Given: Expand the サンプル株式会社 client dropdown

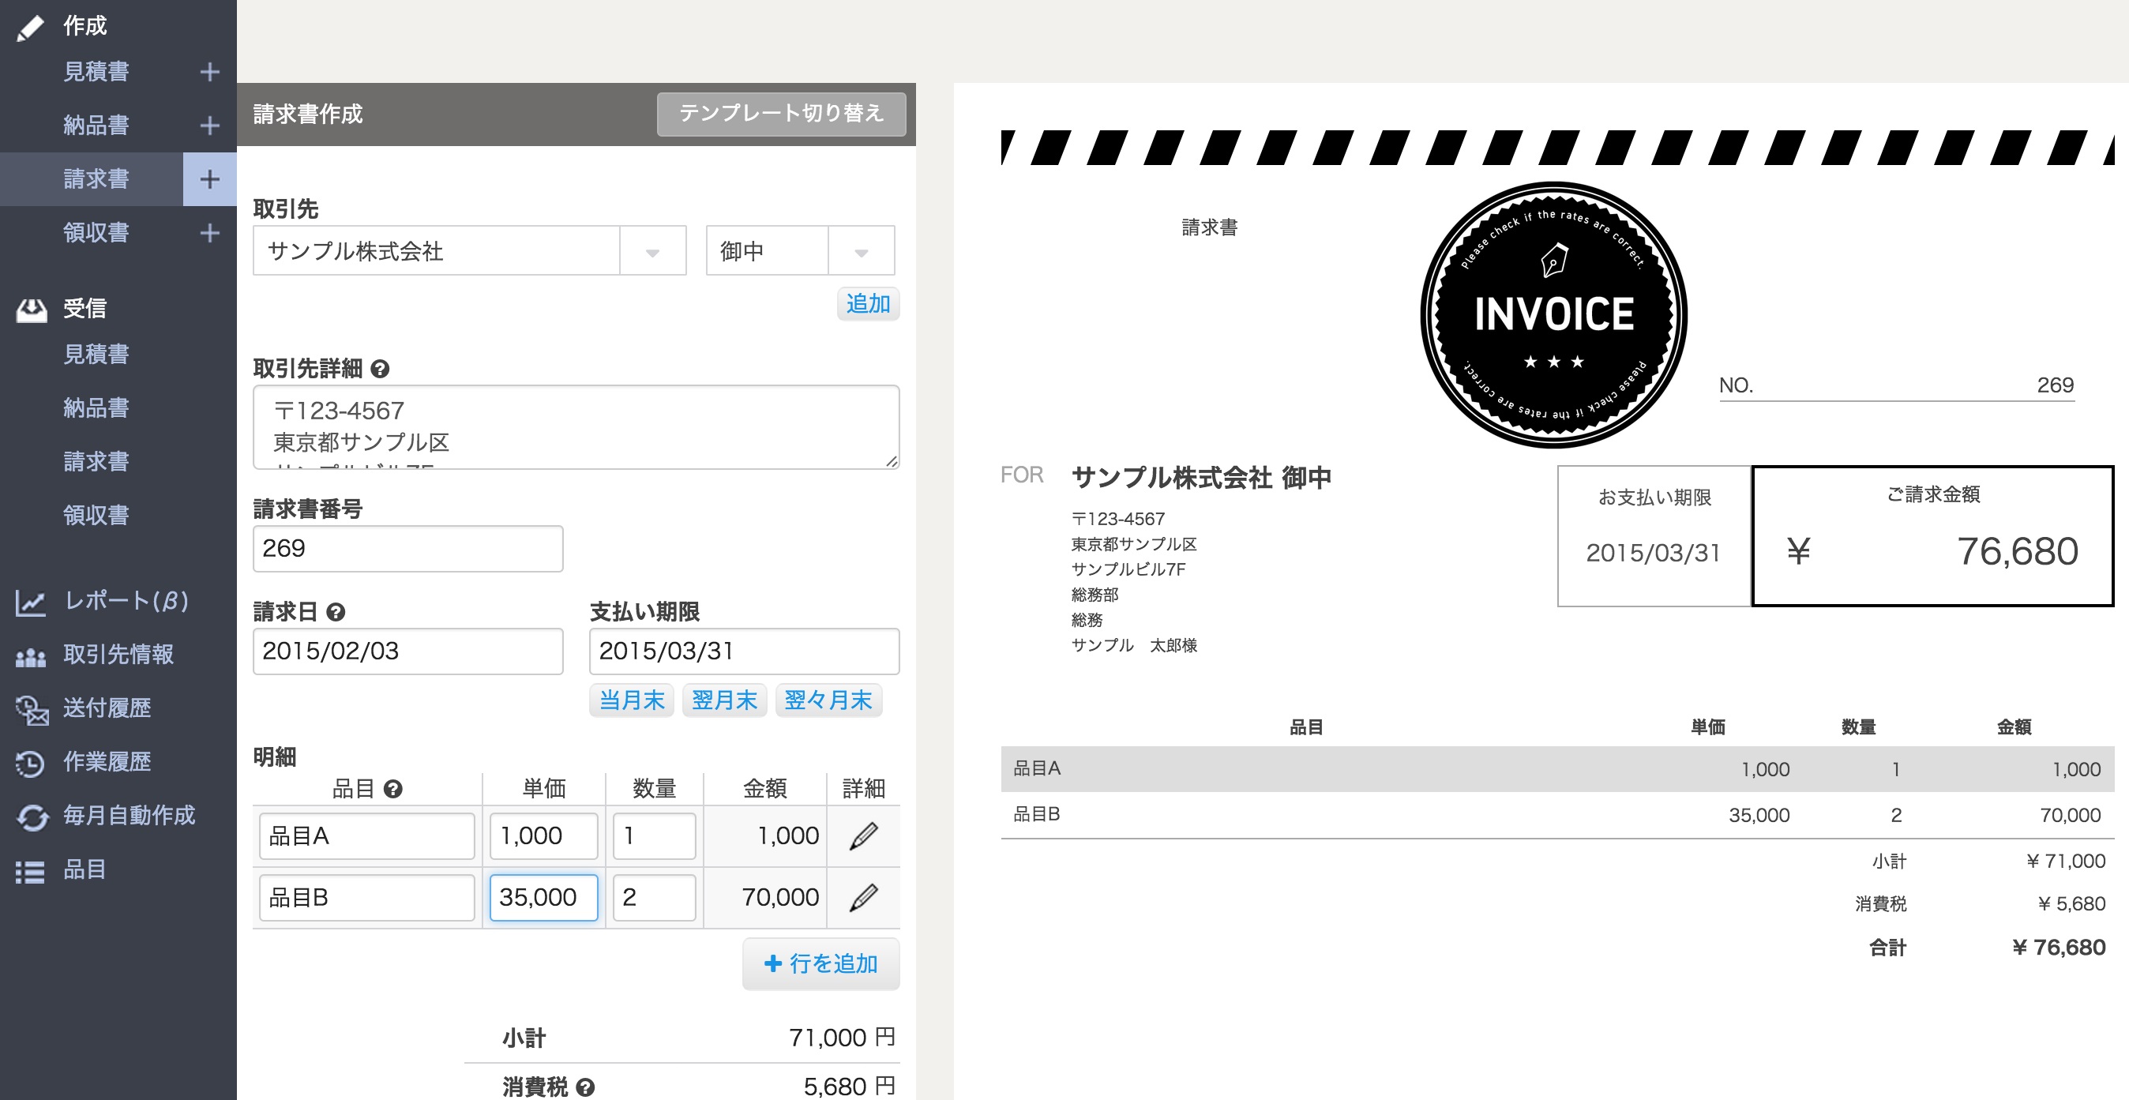Looking at the screenshot, I should click(x=652, y=251).
